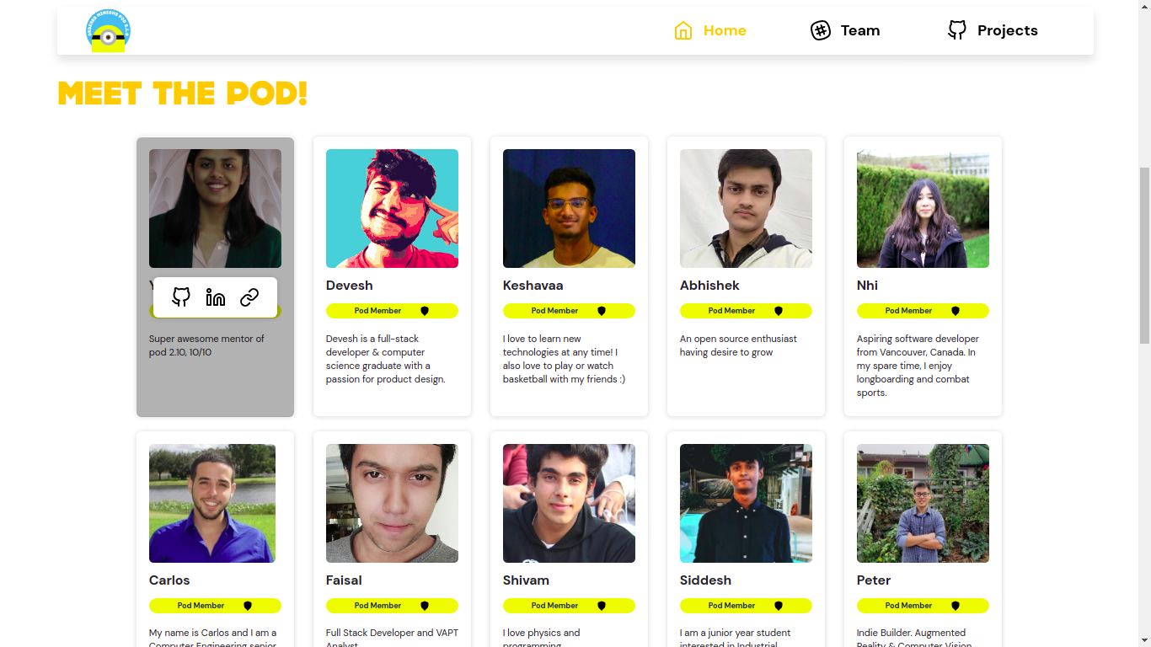
Task: Open the mentor's GitHub profile icon
Action: pos(181,297)
